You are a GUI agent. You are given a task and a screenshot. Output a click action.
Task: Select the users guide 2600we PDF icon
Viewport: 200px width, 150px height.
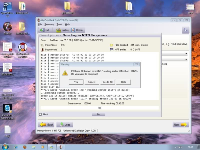point(7,50)
